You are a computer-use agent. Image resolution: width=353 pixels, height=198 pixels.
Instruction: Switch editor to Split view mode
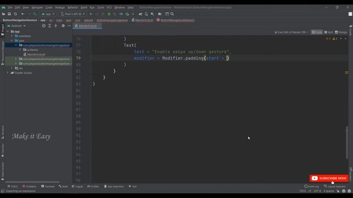329,32
